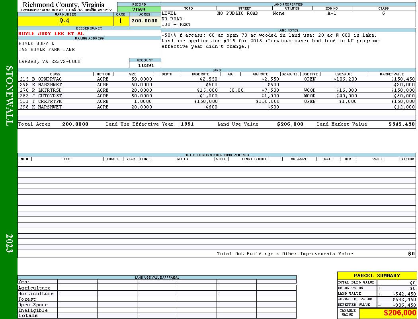Click the 2023 year on sidebar
Image resolution: width=418 pixels, height=319 pixels.
[x=9, y=243]
